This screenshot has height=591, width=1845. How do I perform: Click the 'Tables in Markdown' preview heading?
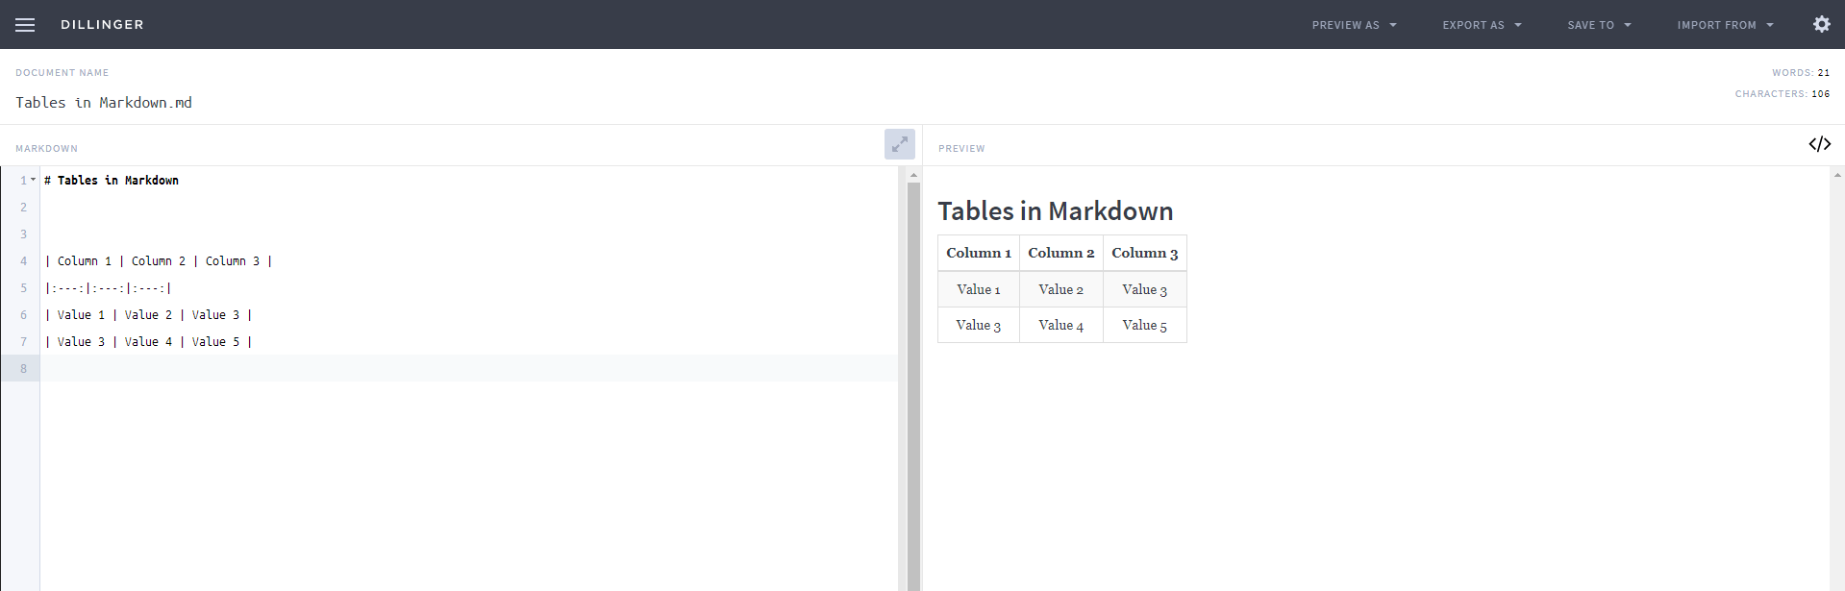coord(1056,211)
